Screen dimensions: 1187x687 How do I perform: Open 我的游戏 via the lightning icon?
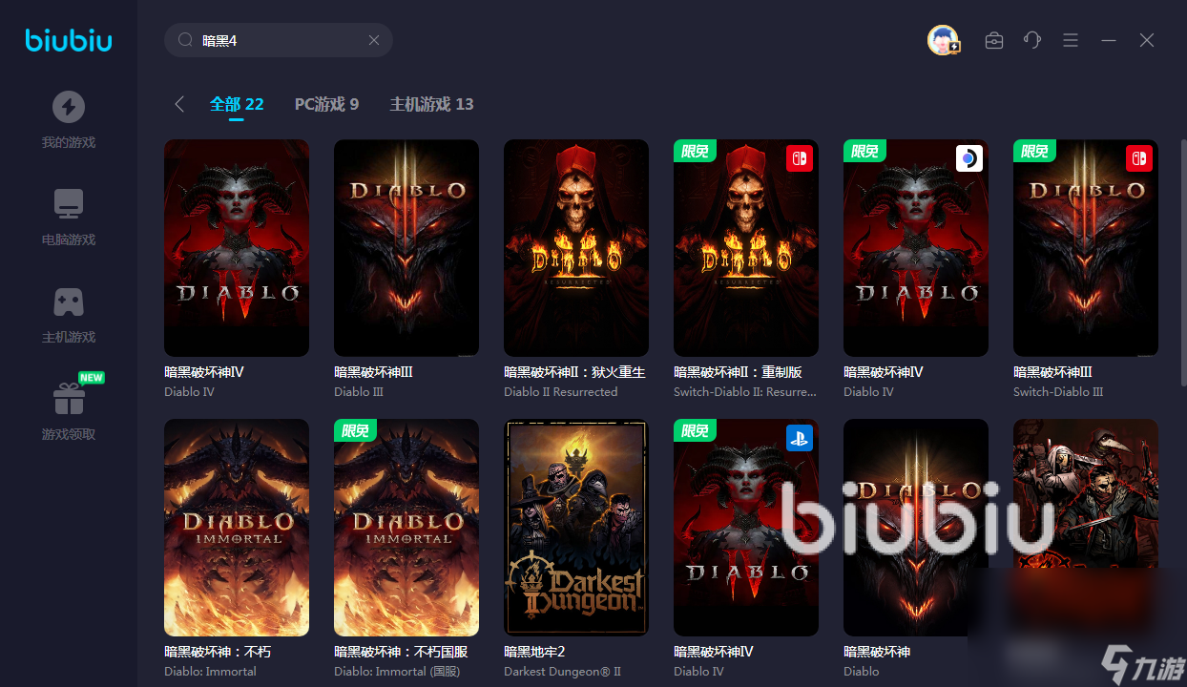coord(69,107)
